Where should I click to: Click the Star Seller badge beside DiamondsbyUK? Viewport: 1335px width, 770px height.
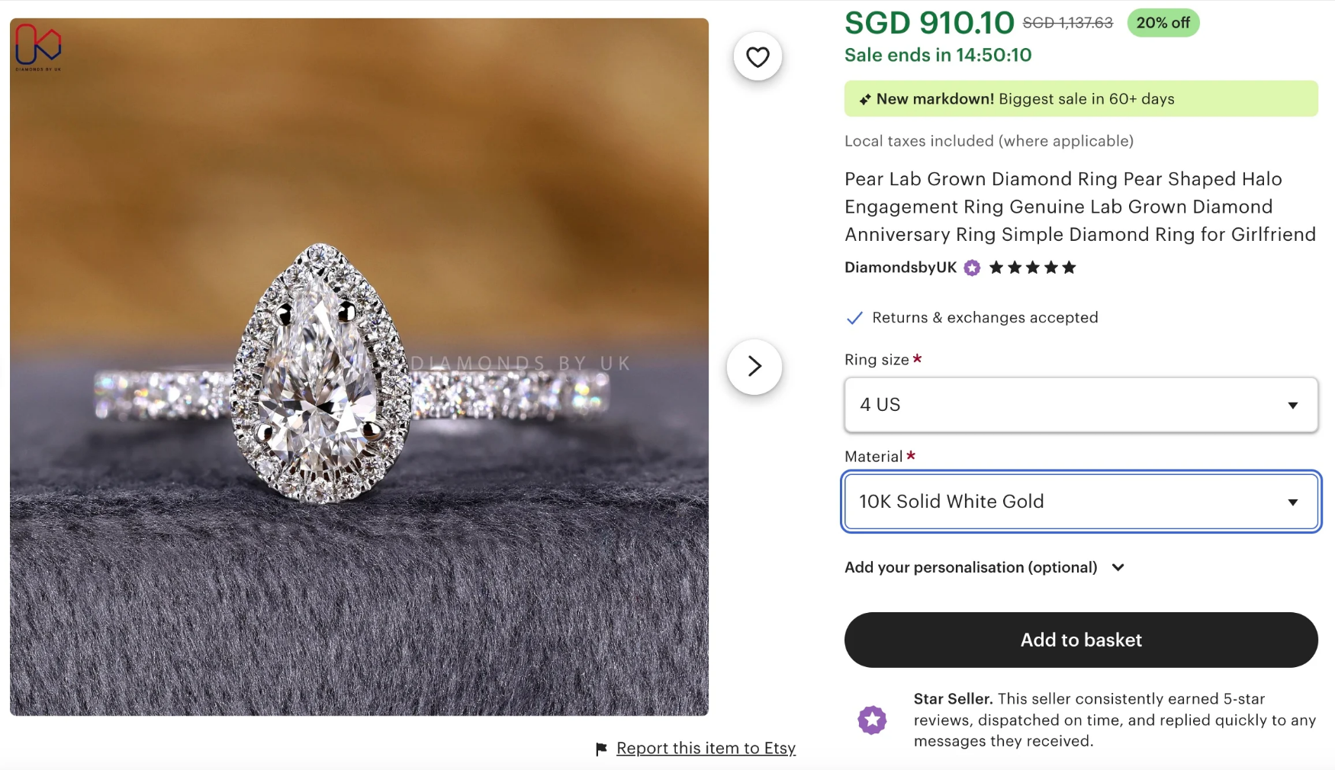tap(972, 268)
